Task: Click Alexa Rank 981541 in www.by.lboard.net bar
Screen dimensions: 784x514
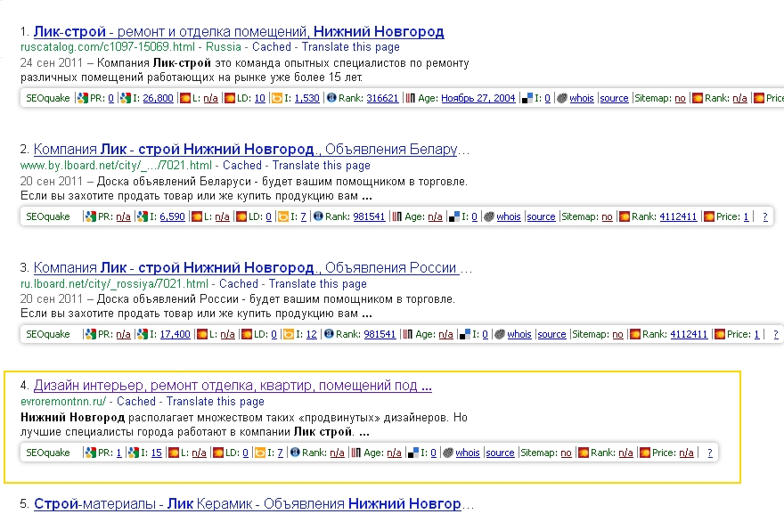Action: [x=369, y=217]
